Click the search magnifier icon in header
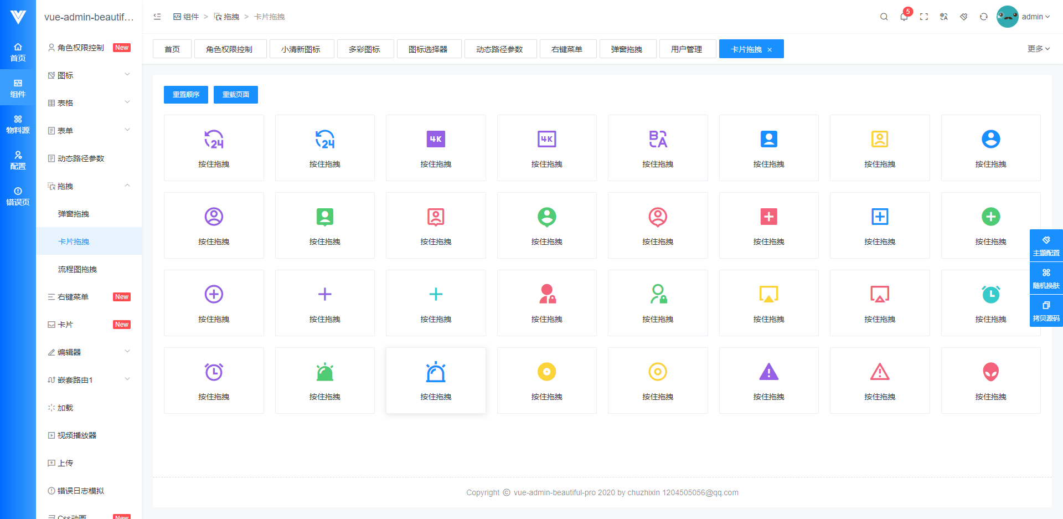The width and height of the screenshot is (1063, 519). [x=884, y=17]
